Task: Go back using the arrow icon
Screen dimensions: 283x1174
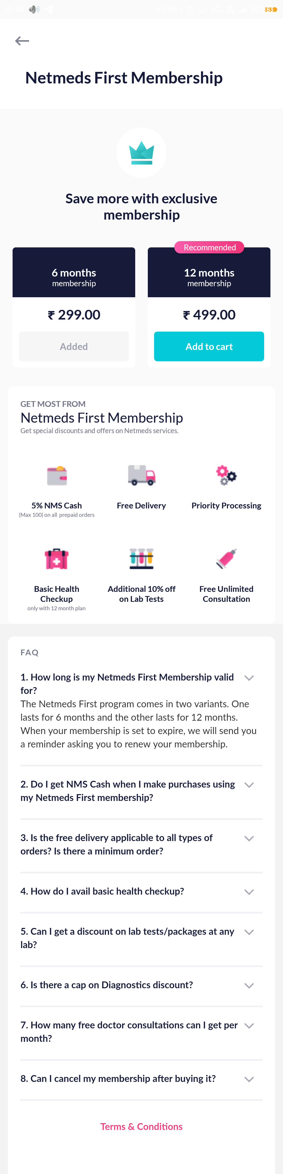Action: 22,41
